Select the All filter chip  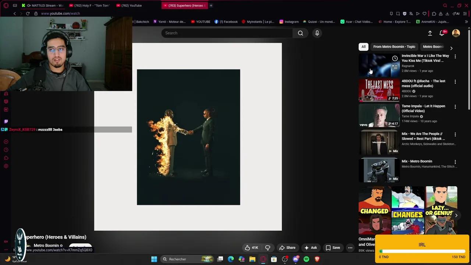click(x=364, y=47)
